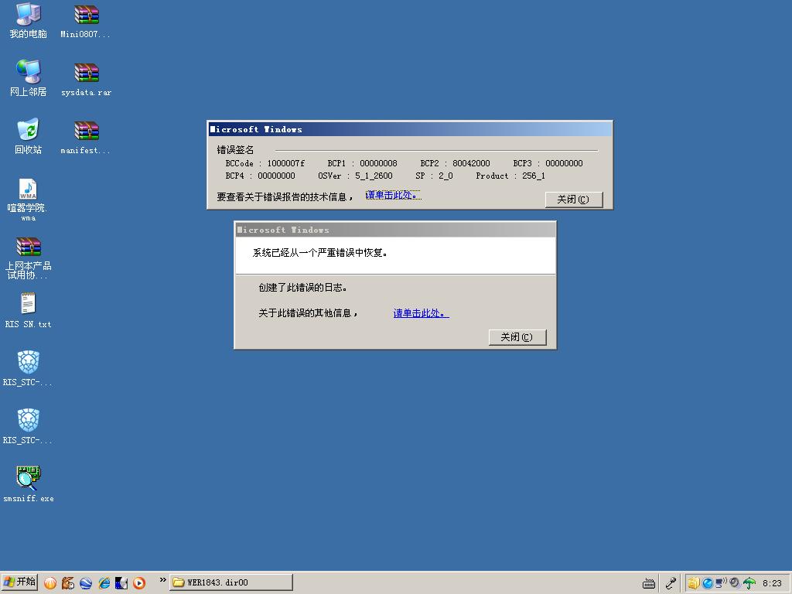Screen dimensions: 792x594
Task: Click the green umbrella tray icon
Action: pyautogui.click(x=749, y=583)
